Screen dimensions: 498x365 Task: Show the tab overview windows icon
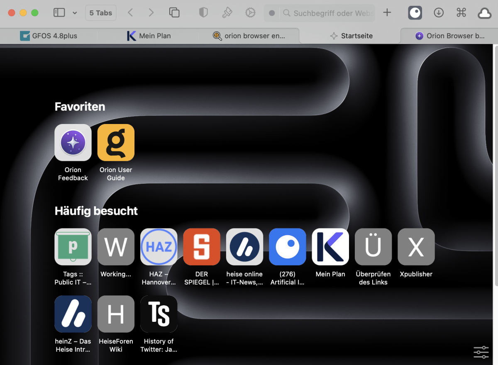[x=175, y=13]
